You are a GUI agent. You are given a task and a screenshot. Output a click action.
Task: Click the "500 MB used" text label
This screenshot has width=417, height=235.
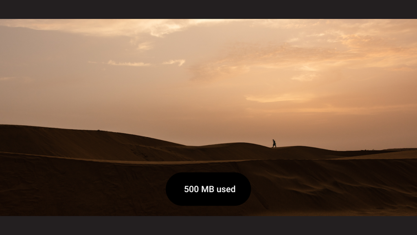point(210,189)
